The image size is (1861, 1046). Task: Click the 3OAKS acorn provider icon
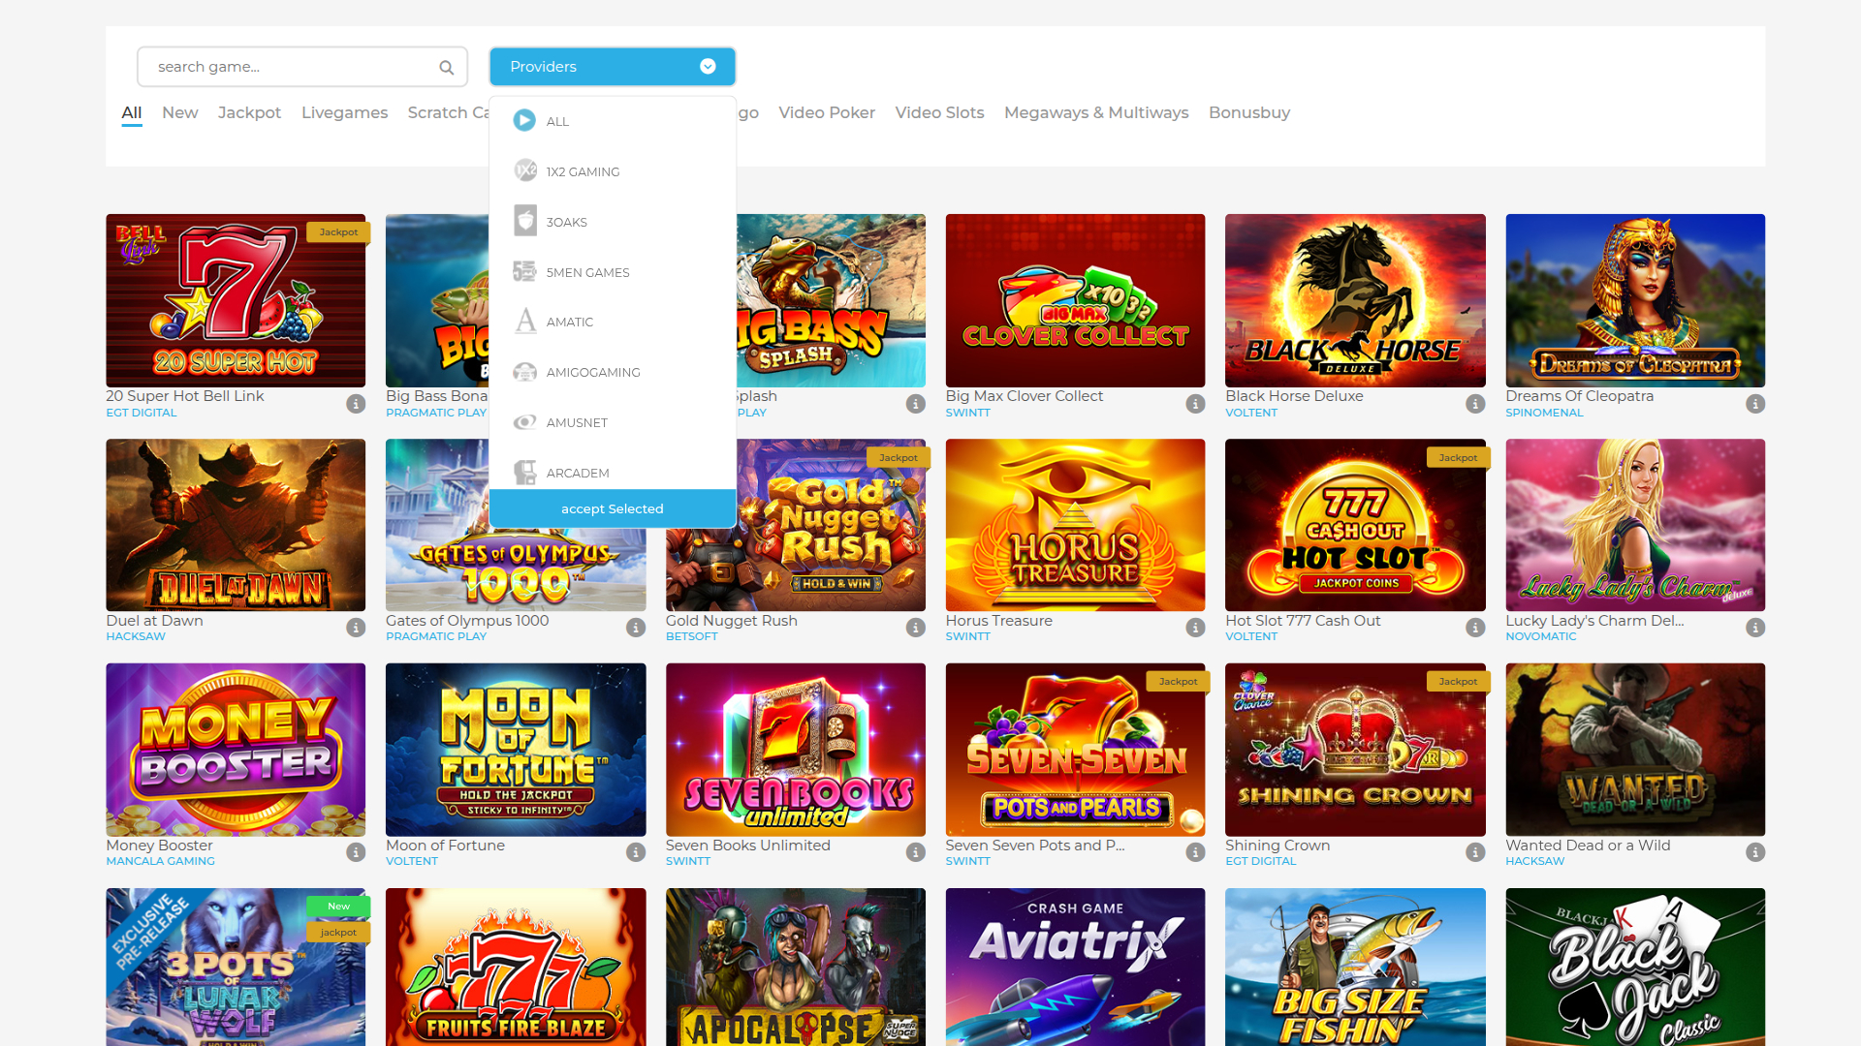[x=524, y=221]
